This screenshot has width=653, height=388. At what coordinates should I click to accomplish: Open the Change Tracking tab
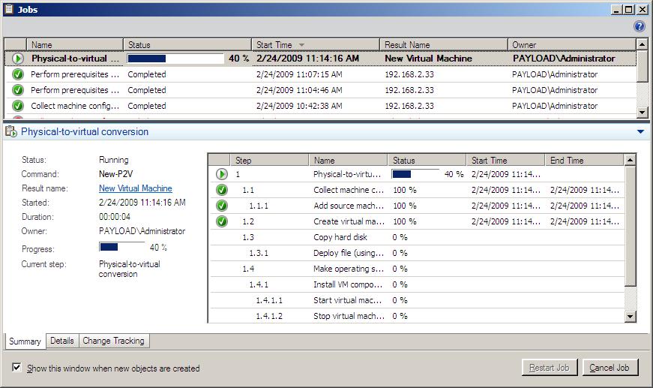pos(113,341)
